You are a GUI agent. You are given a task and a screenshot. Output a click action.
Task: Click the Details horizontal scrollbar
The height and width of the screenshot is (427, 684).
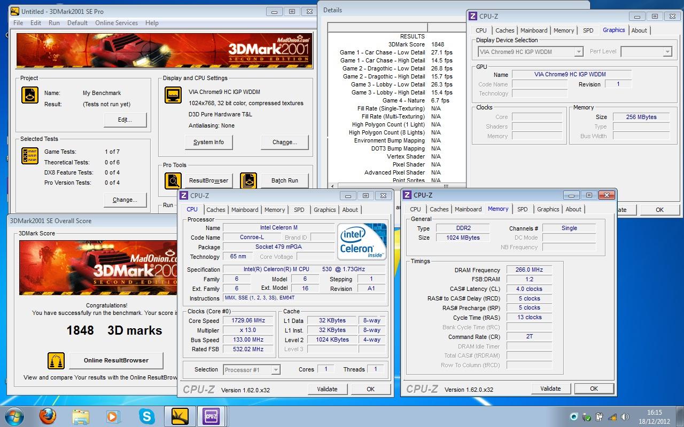tap(397, 186)
